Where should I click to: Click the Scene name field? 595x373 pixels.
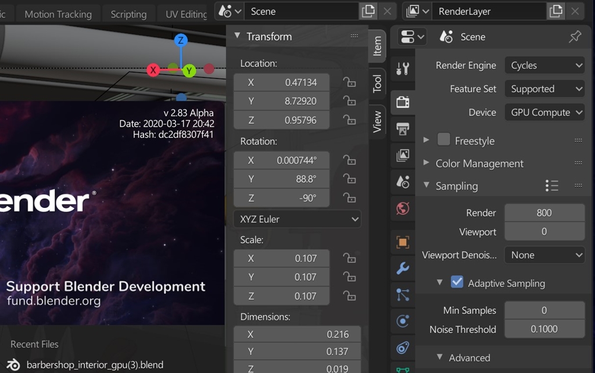click(301, 12)
